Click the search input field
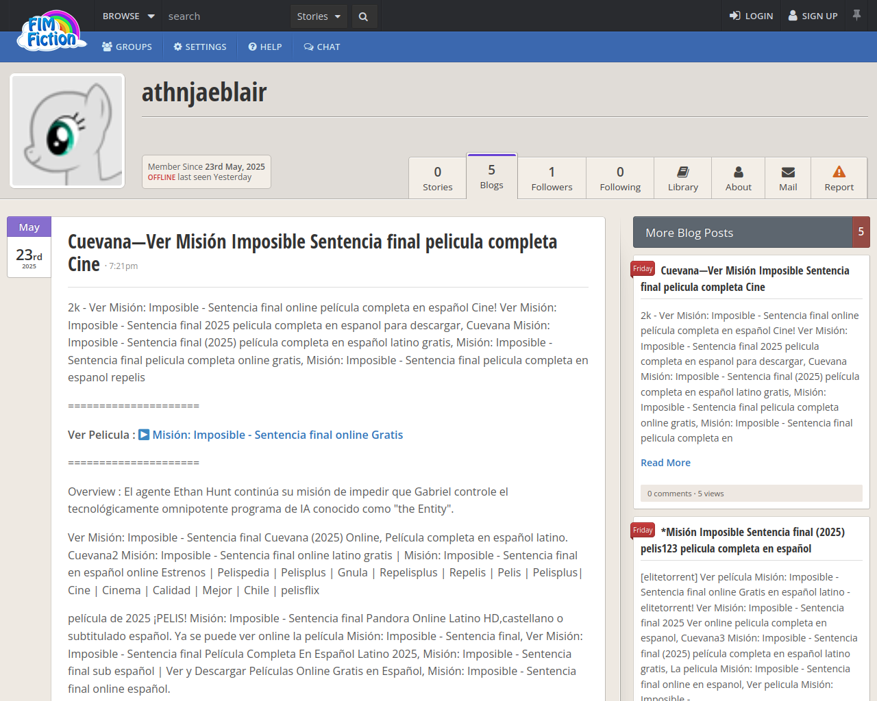Image resolution: width=877 pixels, height=701 pixels. [226, 16]
